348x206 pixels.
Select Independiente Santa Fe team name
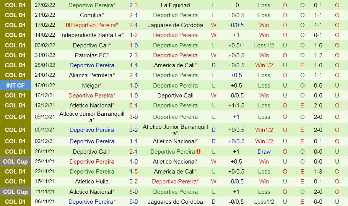click(x=91, y=35)
